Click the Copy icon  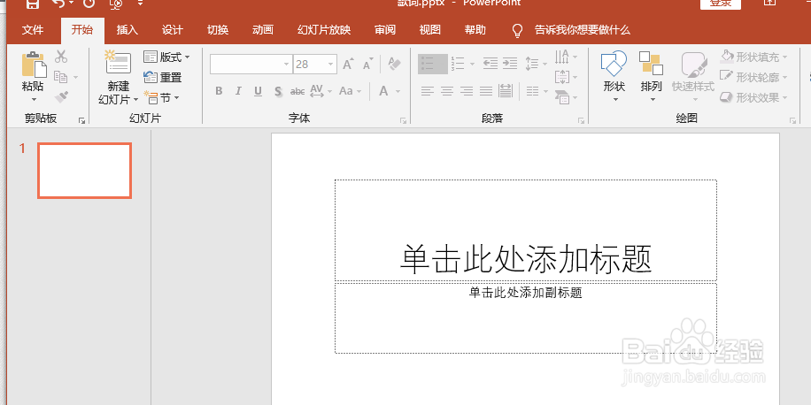click(61, 77)
